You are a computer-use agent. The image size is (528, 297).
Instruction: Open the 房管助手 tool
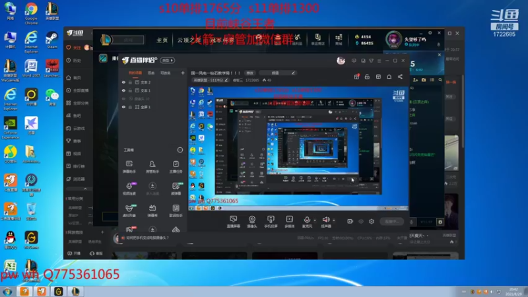click(152, 167)
